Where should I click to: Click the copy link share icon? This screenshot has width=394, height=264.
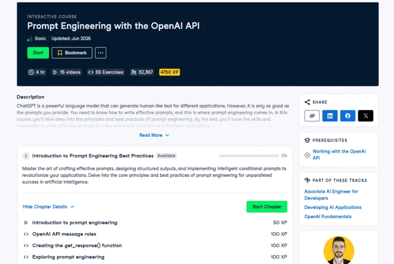(x=312, y=116)
